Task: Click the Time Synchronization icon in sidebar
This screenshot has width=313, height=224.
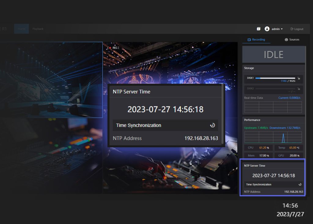Action: coord(300,184)
